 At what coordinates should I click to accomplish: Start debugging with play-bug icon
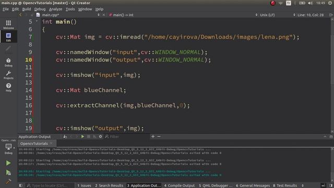click(8, 172)
